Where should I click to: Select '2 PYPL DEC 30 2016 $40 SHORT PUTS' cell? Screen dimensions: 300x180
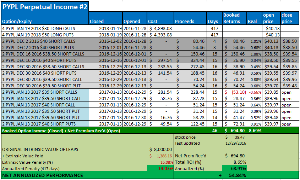click(45, 73)
